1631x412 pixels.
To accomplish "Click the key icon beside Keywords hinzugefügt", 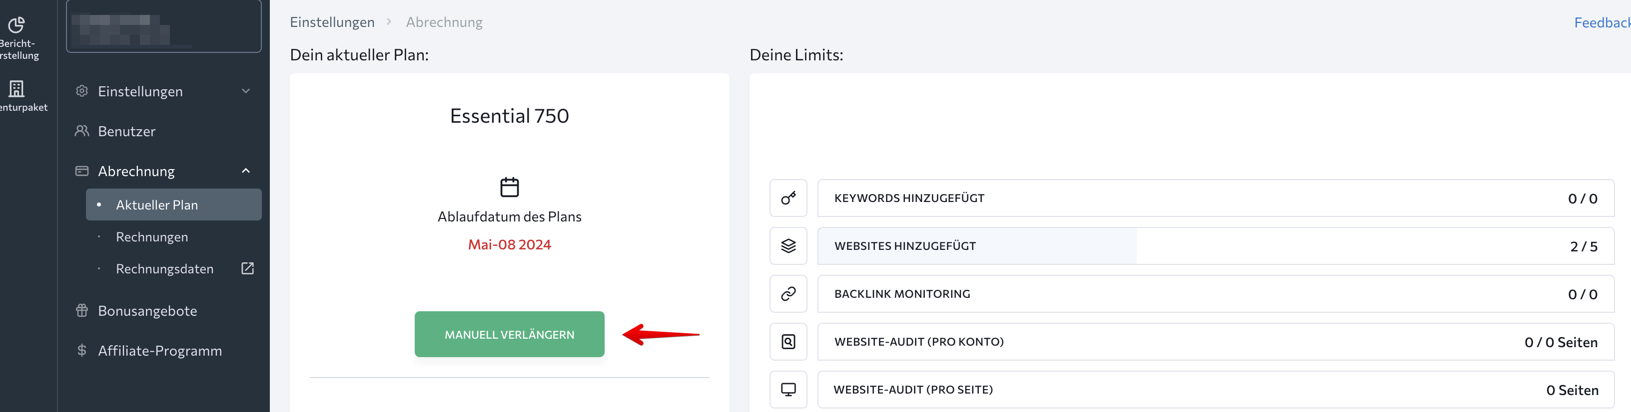I will click(788, 199).
